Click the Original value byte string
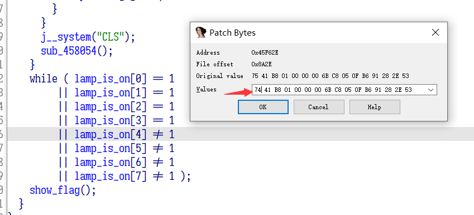 tap(330, 76)
